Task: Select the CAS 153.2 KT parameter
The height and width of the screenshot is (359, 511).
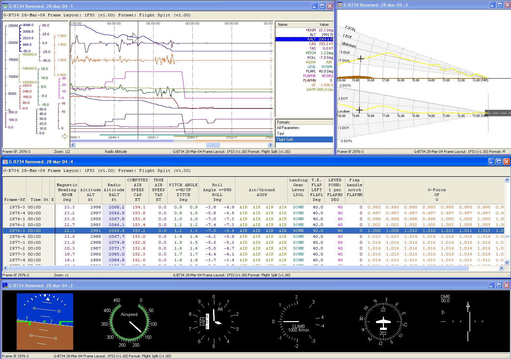Action: point(304,44)
